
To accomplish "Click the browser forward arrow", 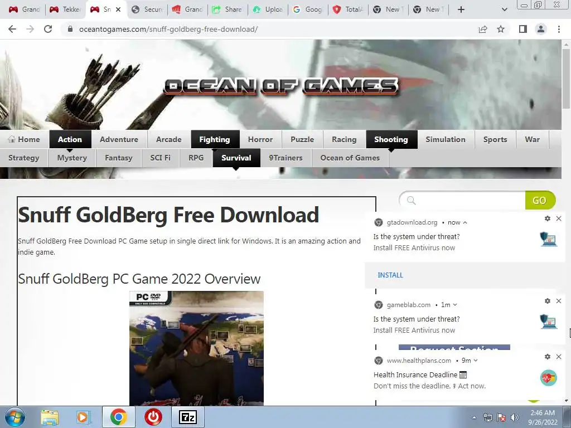I will coord(30,29).
